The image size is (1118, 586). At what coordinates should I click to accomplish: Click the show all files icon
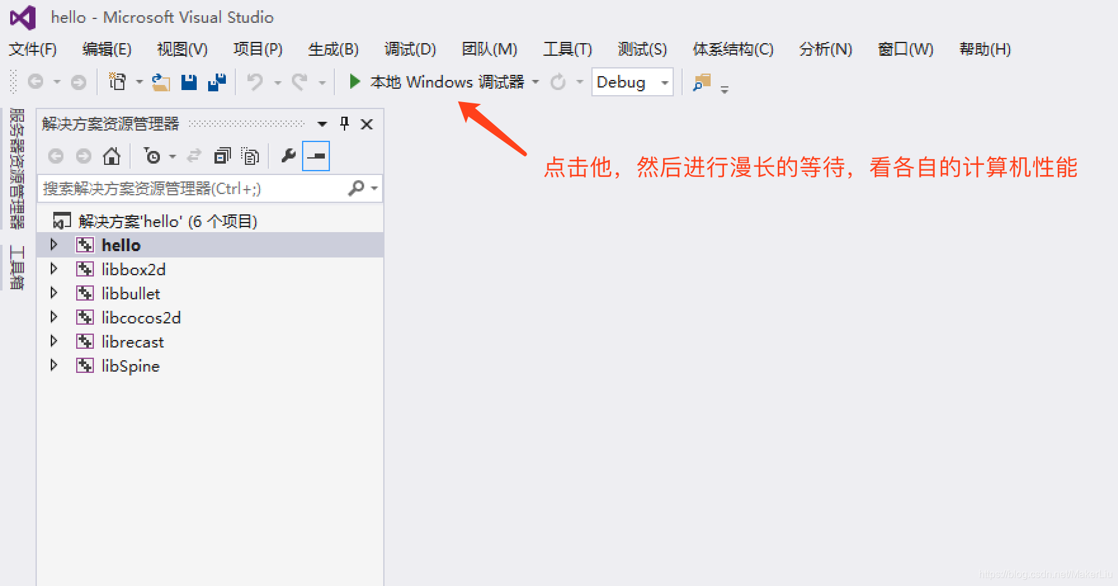pyautogui.click(x=251, y=156)
